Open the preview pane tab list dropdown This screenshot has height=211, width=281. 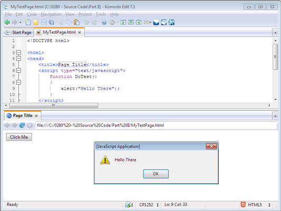[x=275, y=116]
